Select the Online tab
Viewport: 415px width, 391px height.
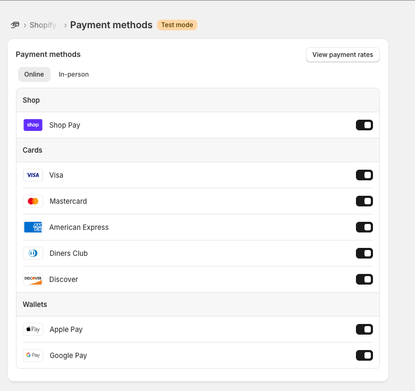(34, 74)
